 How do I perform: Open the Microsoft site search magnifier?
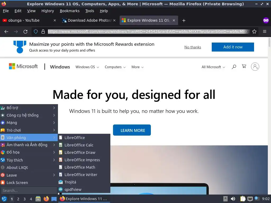234,67
